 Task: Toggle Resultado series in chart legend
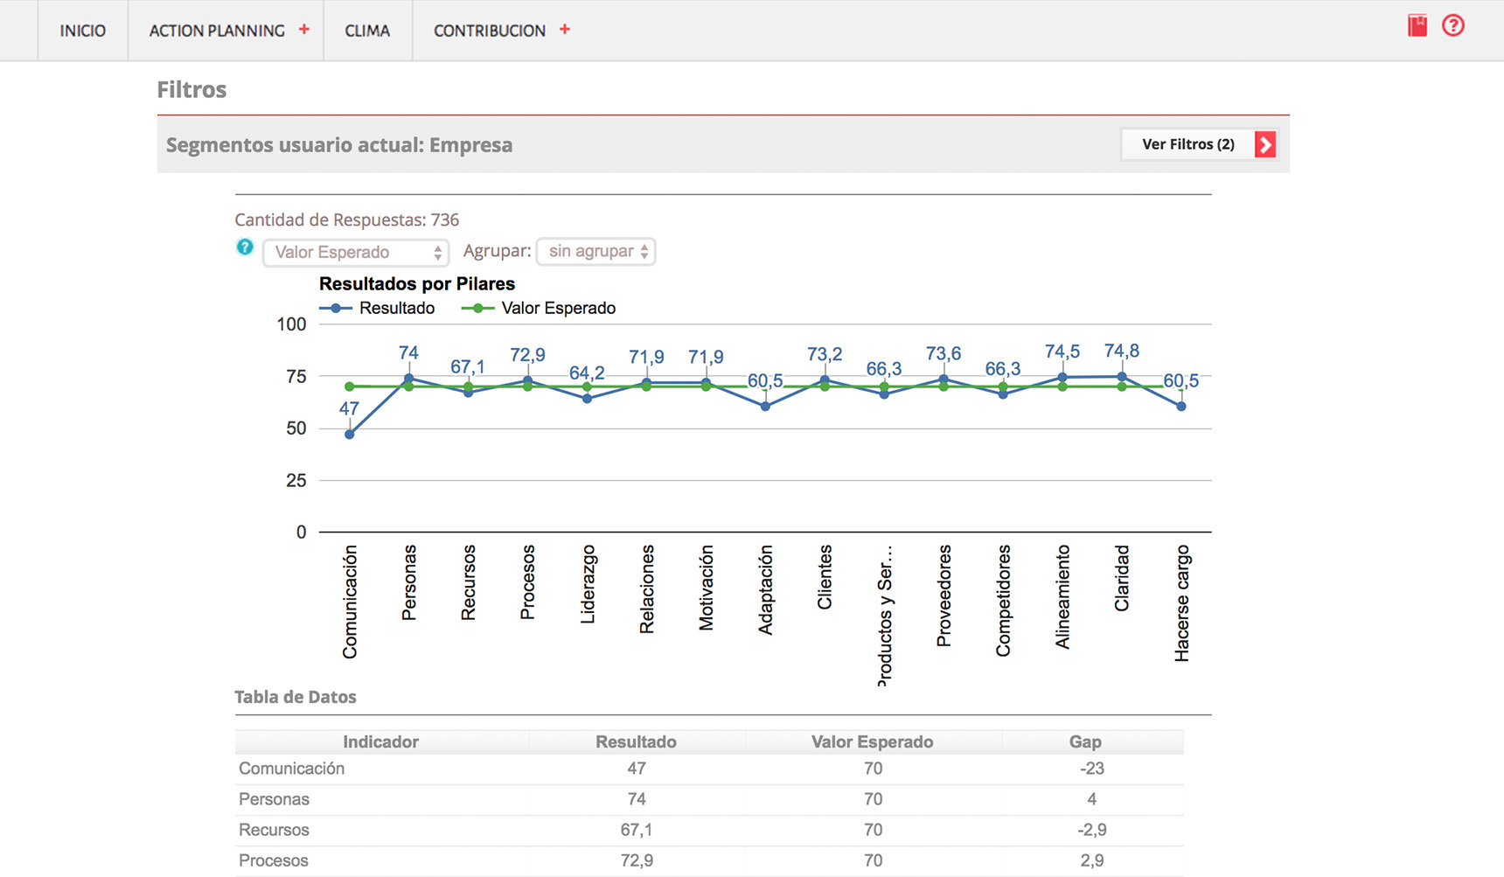coord(378,308)
